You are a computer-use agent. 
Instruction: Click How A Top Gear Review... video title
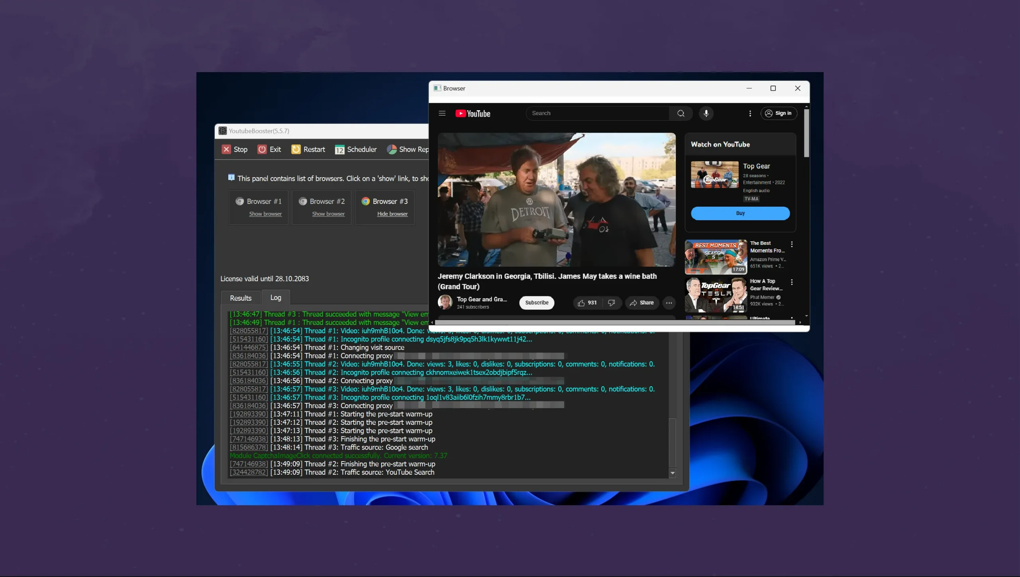coord(766,285)
